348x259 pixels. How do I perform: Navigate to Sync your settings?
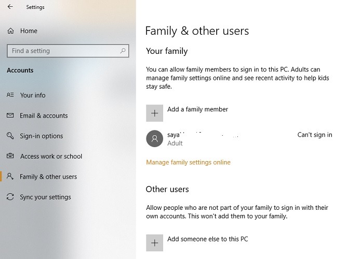45,197
